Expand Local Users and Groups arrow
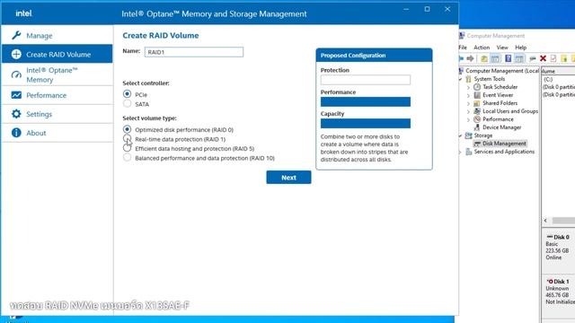Image resolution: width=575 pixels, height=323 pixels. click(x=468, y=111)
